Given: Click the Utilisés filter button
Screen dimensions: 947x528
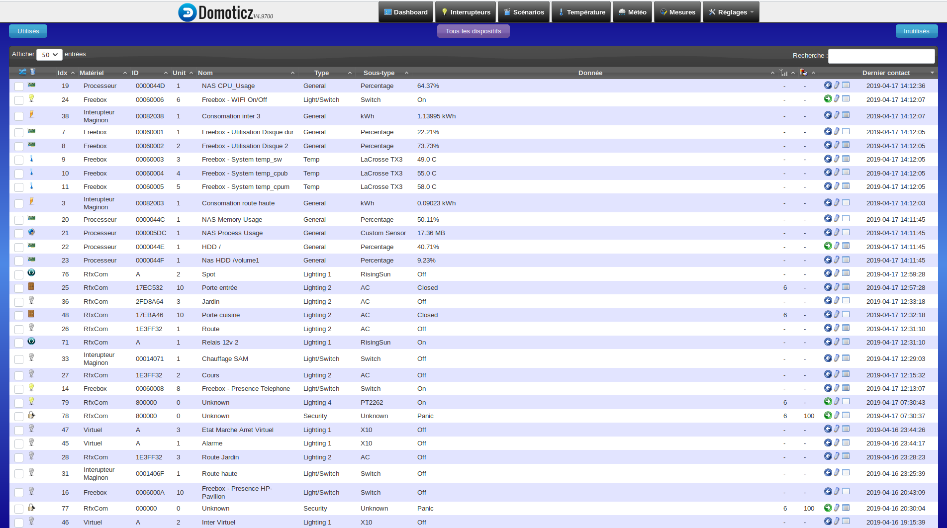Looking at the screenshot, I should tap(28, 31).
